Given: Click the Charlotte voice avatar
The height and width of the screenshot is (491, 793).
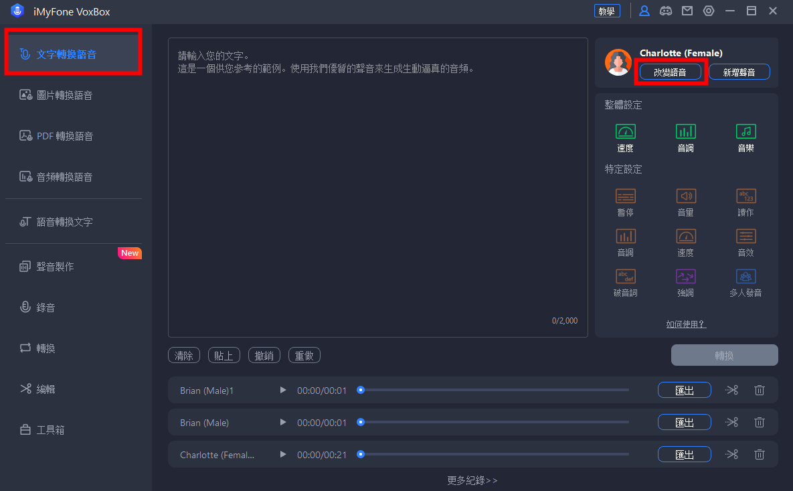Looking at the screenshot, I should pos(618,62).
